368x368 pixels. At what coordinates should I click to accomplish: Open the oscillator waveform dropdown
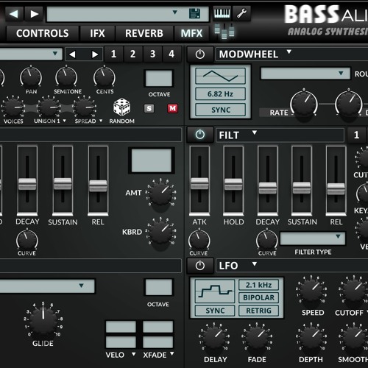point(31,54)
